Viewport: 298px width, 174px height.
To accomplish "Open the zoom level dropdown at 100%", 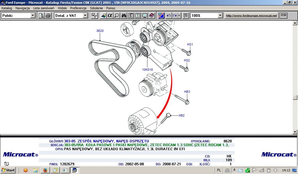I will 220,16.
